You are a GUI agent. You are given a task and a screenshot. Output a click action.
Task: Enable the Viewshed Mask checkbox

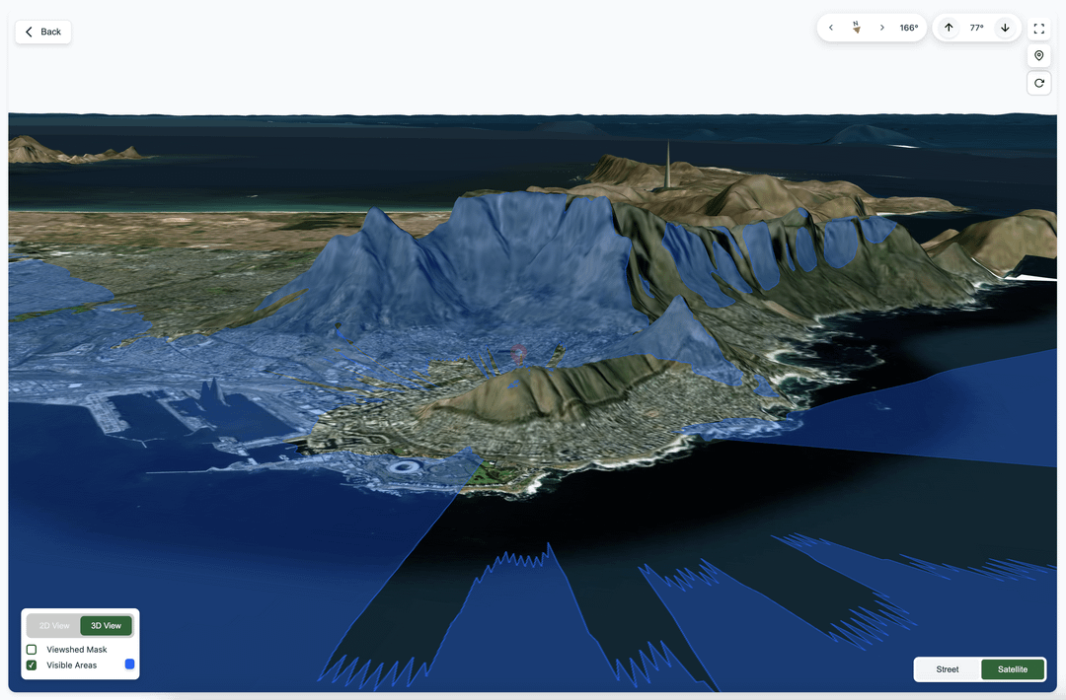[x=32, y=650]
